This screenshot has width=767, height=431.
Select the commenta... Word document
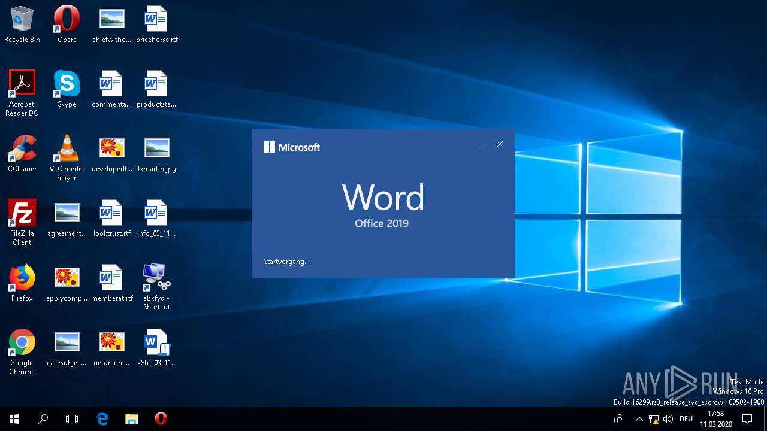(x=111, y=89)
